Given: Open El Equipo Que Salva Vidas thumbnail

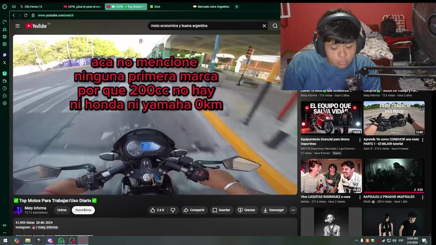Looking at the screenshot, I should coord(331,118).
